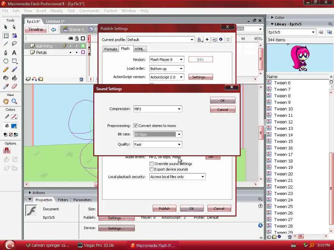Switch to the Filters tab
The image size is (334, 250).
click(63, 200)
